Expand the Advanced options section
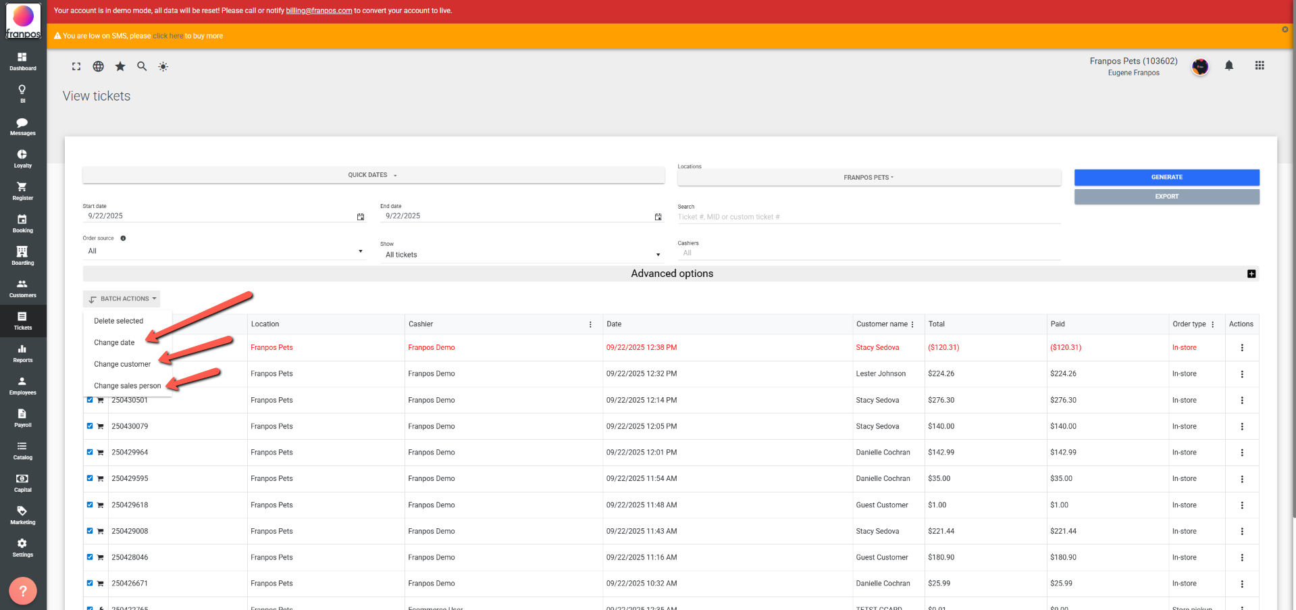 pyautogui.click(x=1251, y=274)
